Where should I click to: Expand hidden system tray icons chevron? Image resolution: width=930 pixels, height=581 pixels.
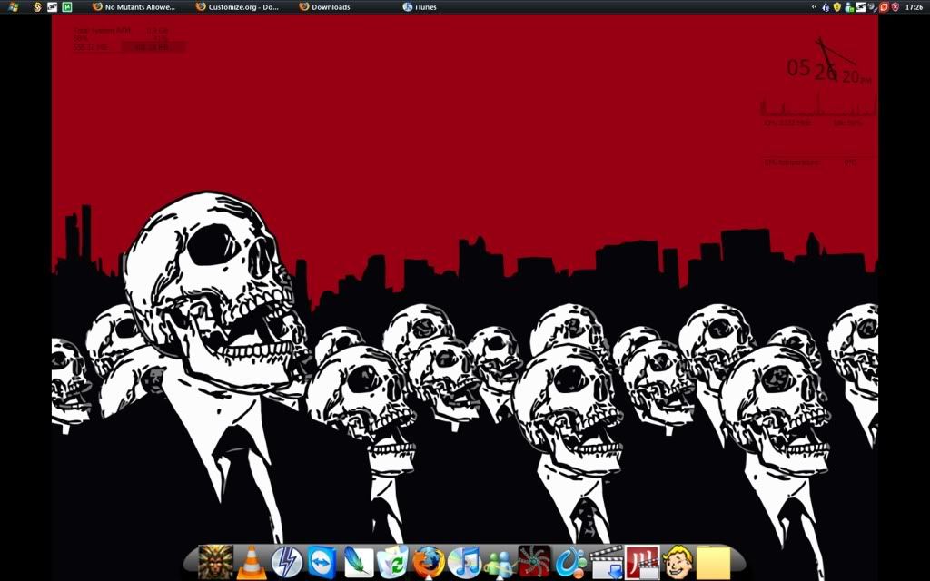(x=815, y=7)
